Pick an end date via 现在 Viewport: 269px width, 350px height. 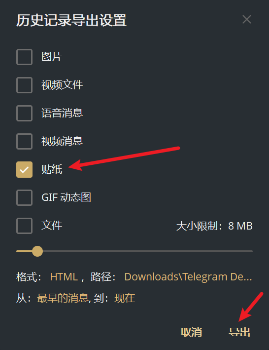coord(125,298)
